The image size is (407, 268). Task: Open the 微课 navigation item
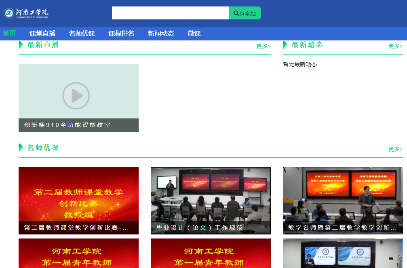coord(194,34)
